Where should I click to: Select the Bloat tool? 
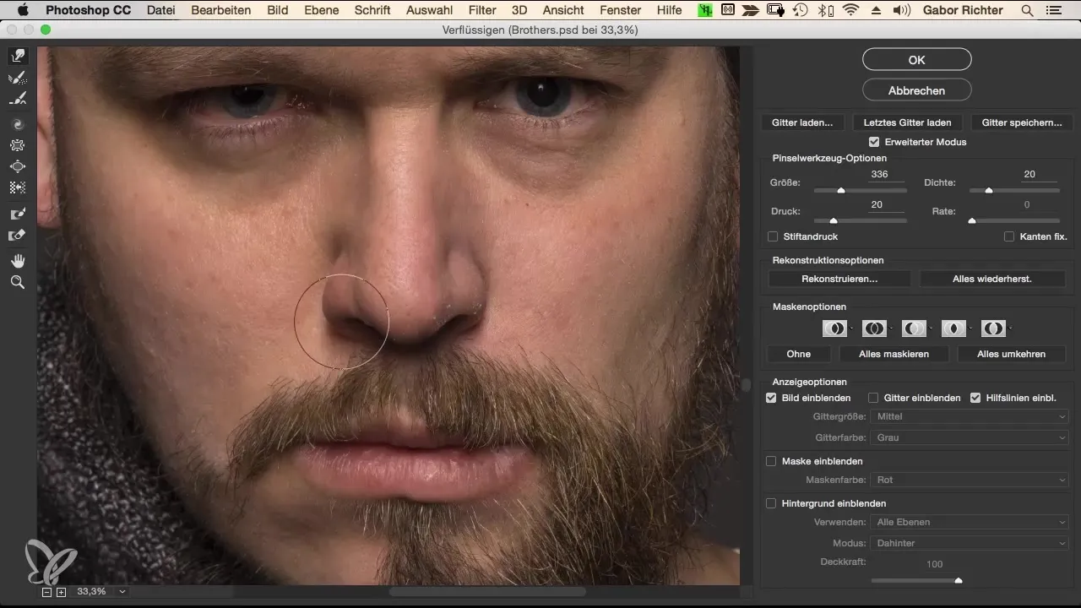tap(18, 166)
